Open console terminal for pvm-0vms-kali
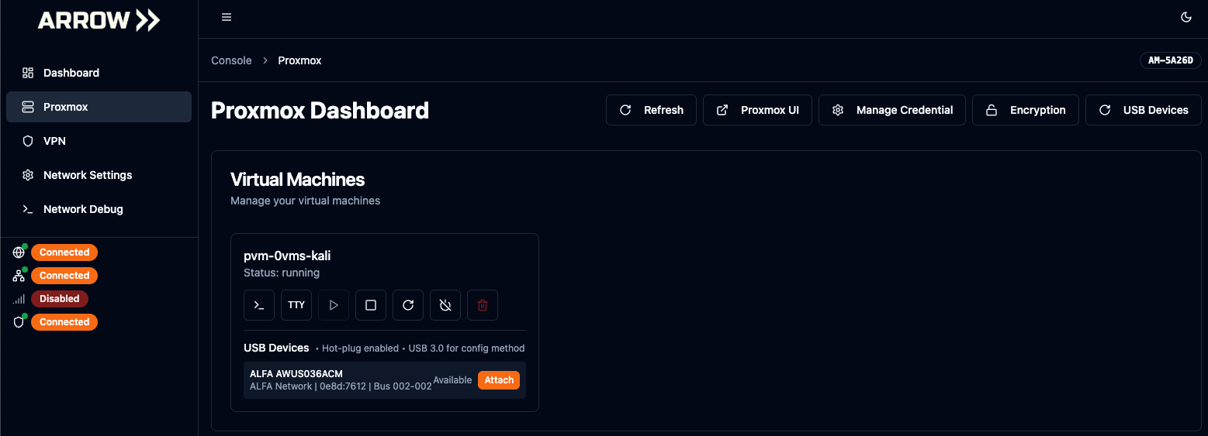1208x436 pixels. point(259,305)
